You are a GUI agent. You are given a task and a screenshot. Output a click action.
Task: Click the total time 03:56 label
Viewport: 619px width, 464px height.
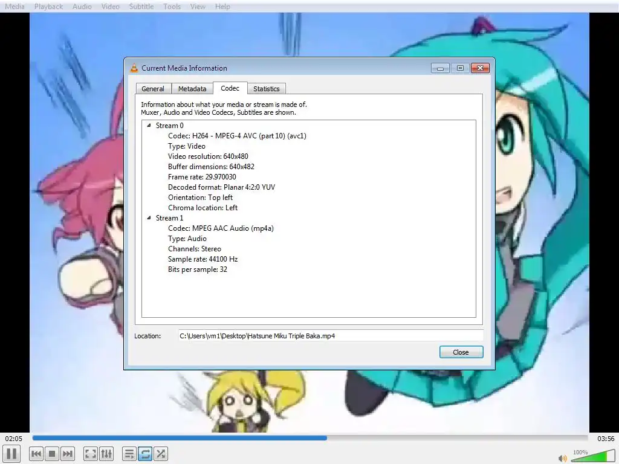pyautogui.click(x=606, y=439)
